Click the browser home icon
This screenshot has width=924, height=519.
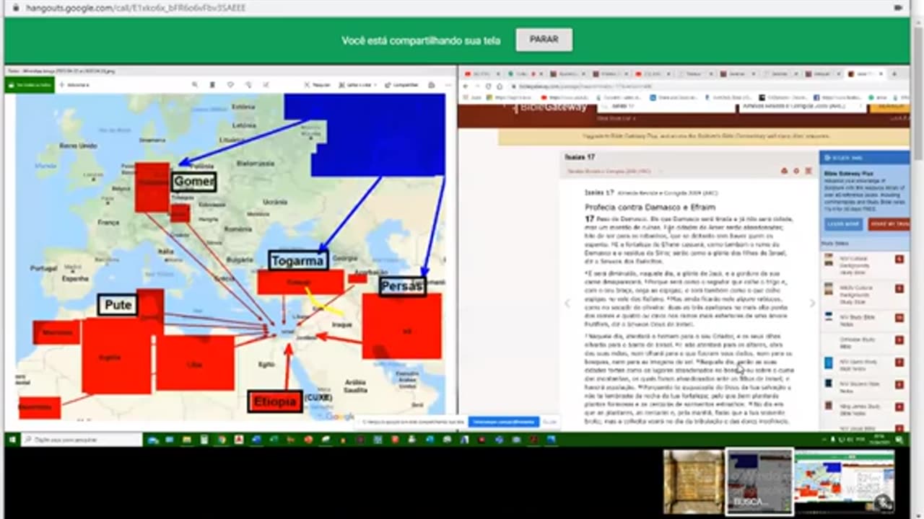(500, 86)
